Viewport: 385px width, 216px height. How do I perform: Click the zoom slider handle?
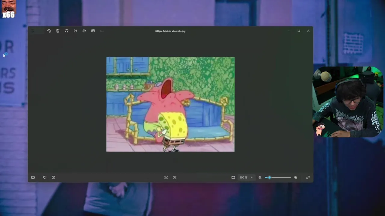click(x=269, y=177)
